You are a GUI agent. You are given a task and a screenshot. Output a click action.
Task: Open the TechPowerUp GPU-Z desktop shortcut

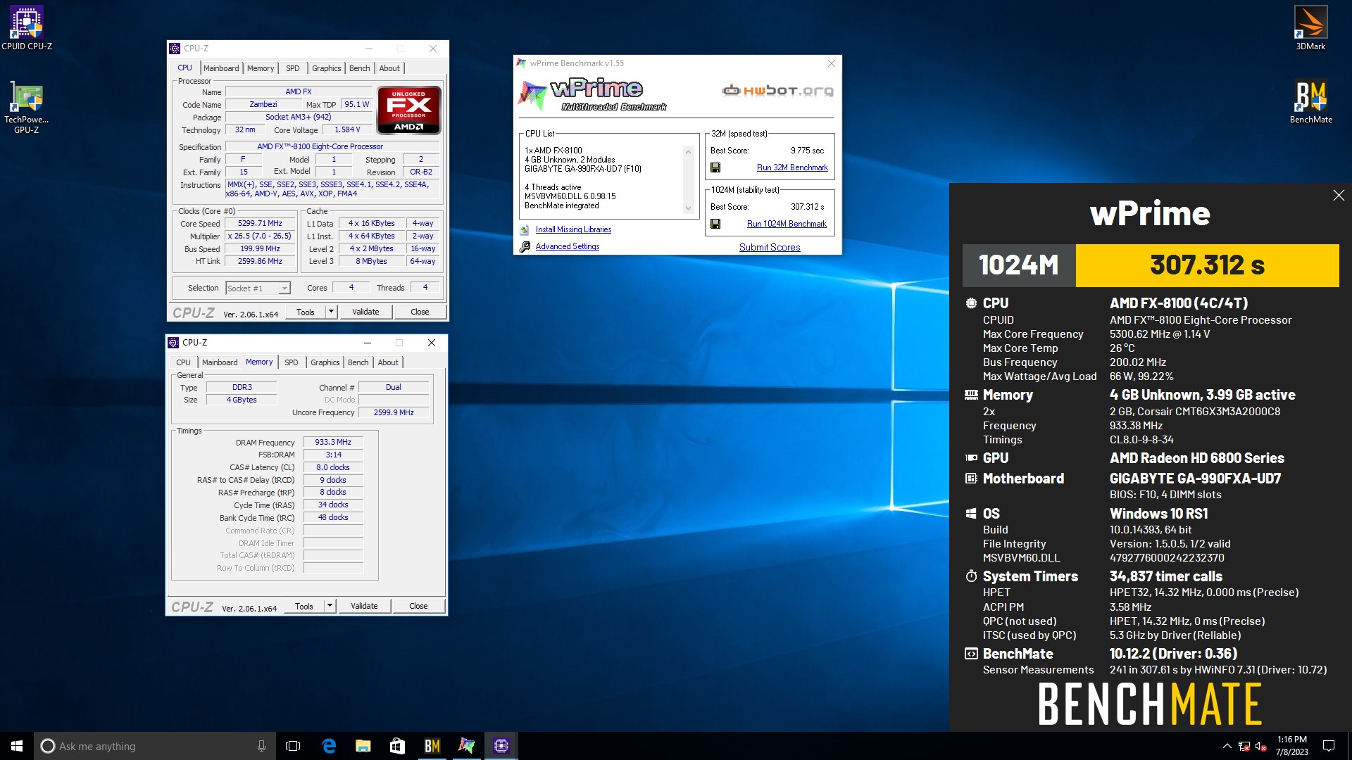click(26, 107)
